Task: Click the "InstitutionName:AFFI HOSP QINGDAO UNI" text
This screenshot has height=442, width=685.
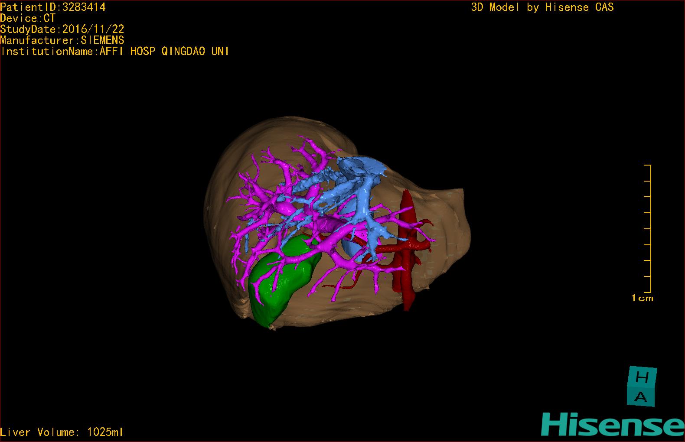Action: click(115, 51)
